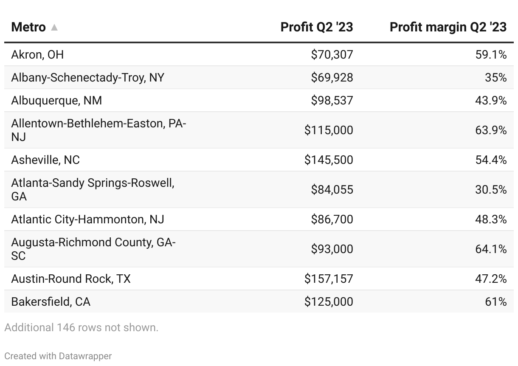Click the Allentown-Bethlehem-Easton, PA-NJ metro cell
518x366 pixels.
click(99, 130)
